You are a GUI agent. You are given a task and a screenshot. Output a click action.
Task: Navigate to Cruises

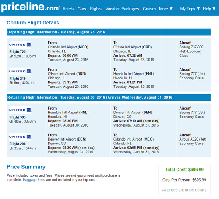[x=149, y=9]
